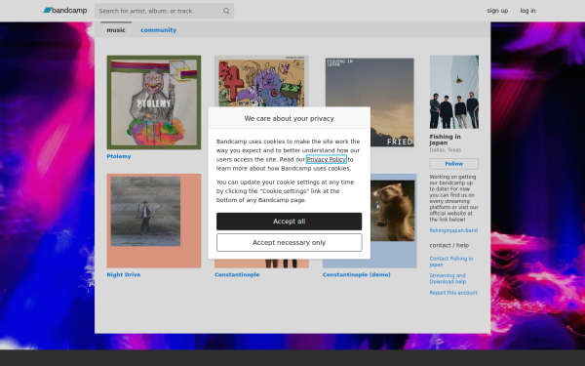585x366 pixels.
Task: Click the Accept all cookies button
Action: point(290,222)
